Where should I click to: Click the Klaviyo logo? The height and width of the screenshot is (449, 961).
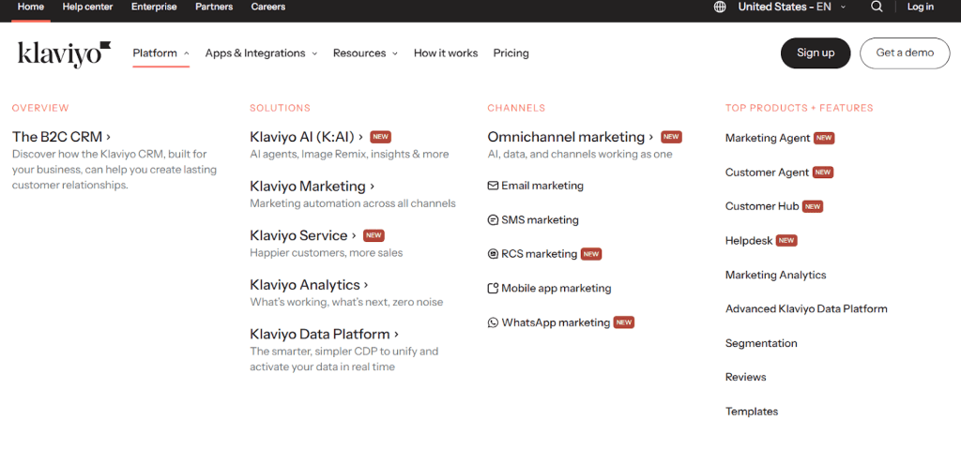[64, 53]
